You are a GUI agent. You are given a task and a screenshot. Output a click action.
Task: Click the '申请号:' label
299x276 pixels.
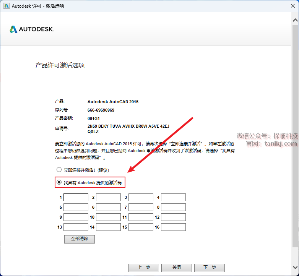click(x=62, y=129)
